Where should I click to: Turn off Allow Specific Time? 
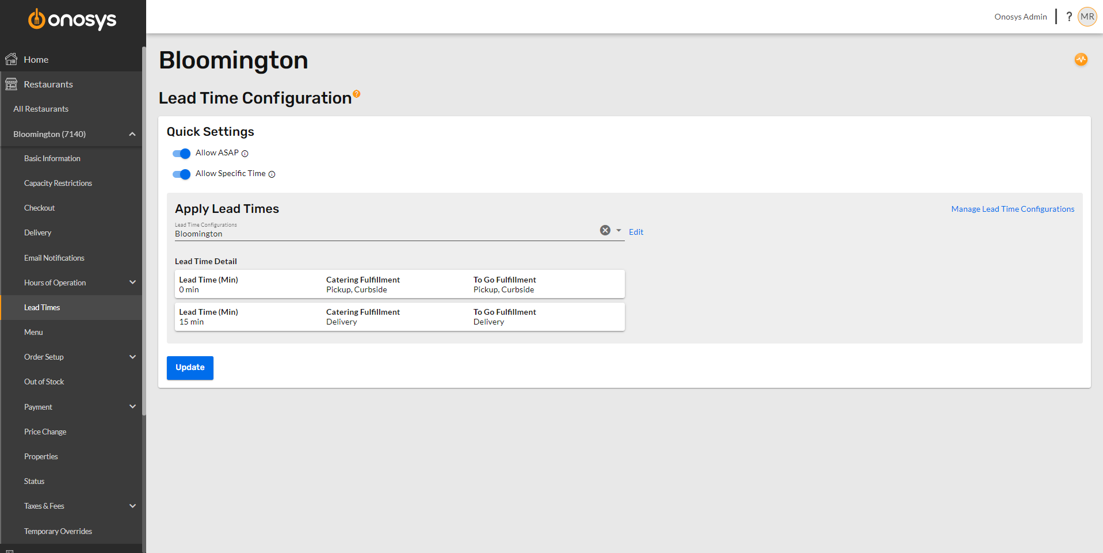click(x=181, y=174)
